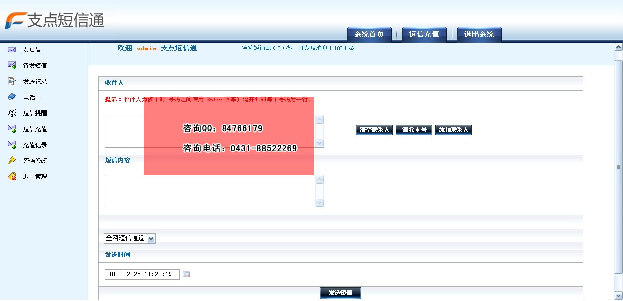The width and height of the screenshot is (623, 301).
Task: Click inside the 短信内容 message textarea
Action: [208, 191]
